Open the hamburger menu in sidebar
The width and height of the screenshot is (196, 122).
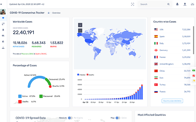(3, 4)
